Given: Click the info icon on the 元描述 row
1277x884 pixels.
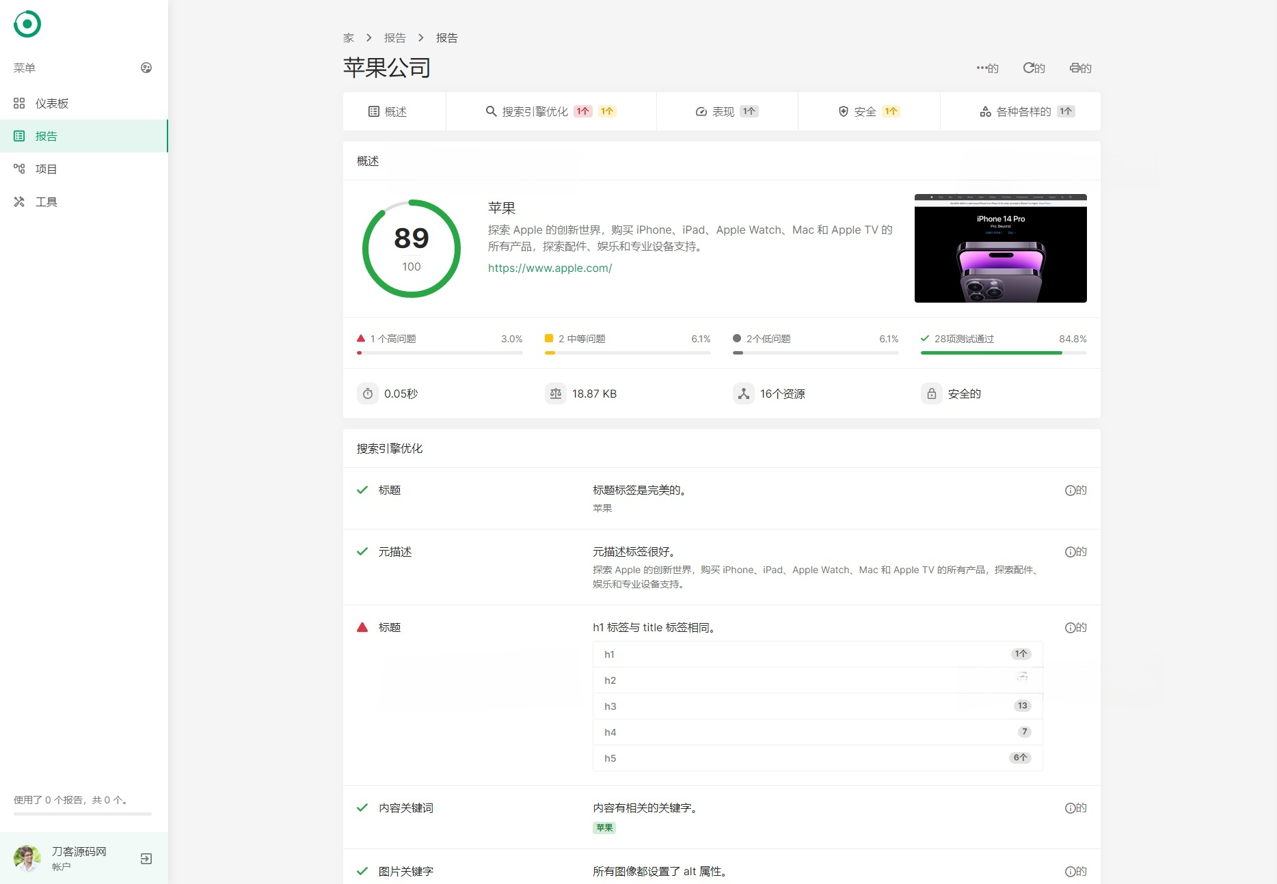Looking at the screenshot, I should 1070,551.
